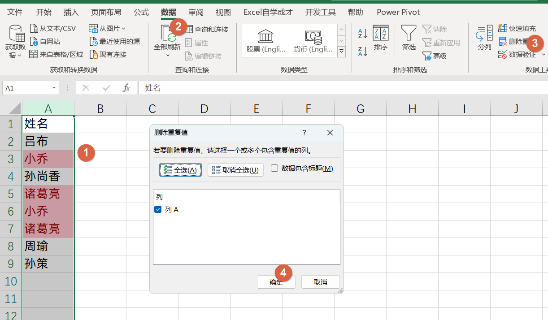This screenshot has width=548, height=320.
Task: Click the formula bar cancel X icon
Action: (x=86, y=88)
